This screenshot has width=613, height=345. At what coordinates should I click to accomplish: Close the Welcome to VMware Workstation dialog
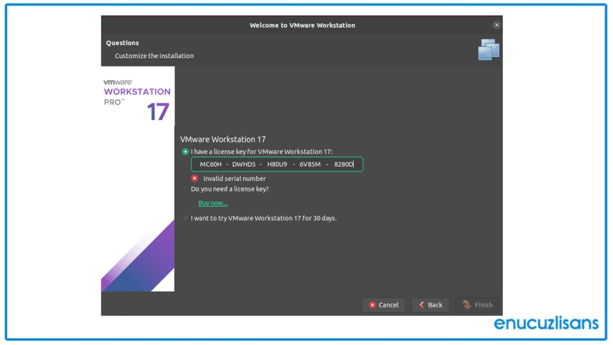(496, 25)
